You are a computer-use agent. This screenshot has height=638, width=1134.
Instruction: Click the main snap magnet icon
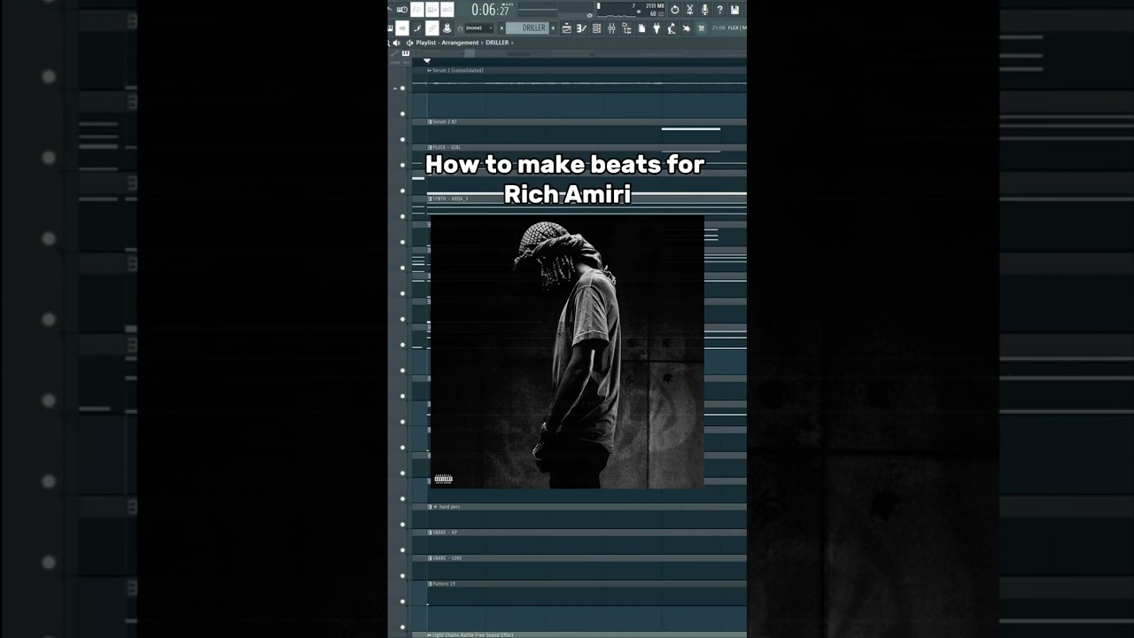(x=461, y=28)
